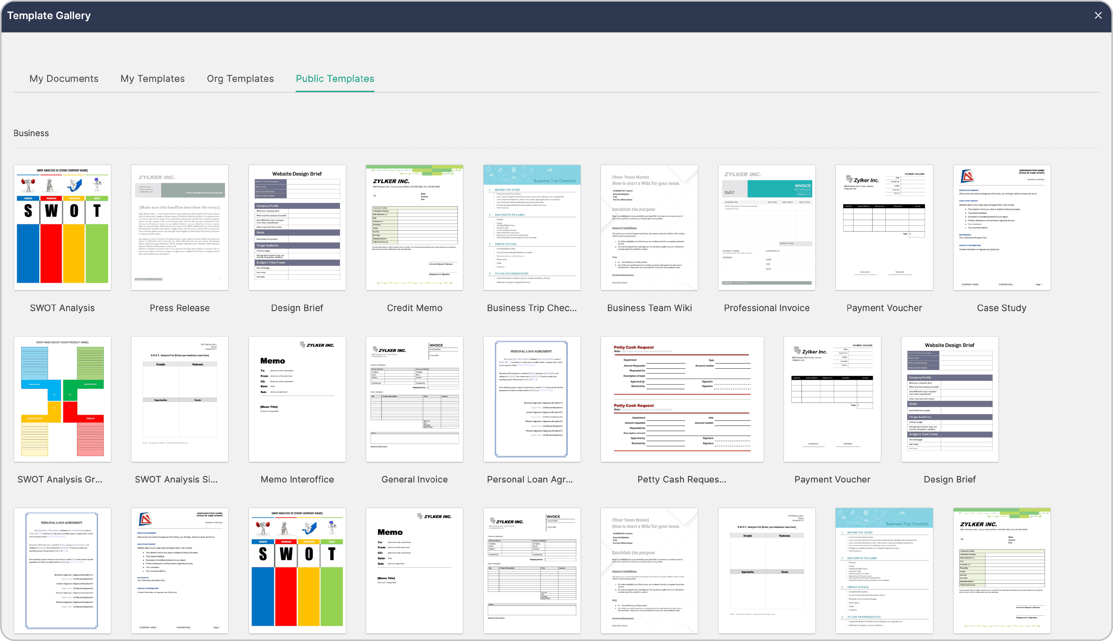This screenshot has height=641, width=1113.
Task: Open the Business Team Wiki template
Action: pyautogui.click(x=649, y=227)
